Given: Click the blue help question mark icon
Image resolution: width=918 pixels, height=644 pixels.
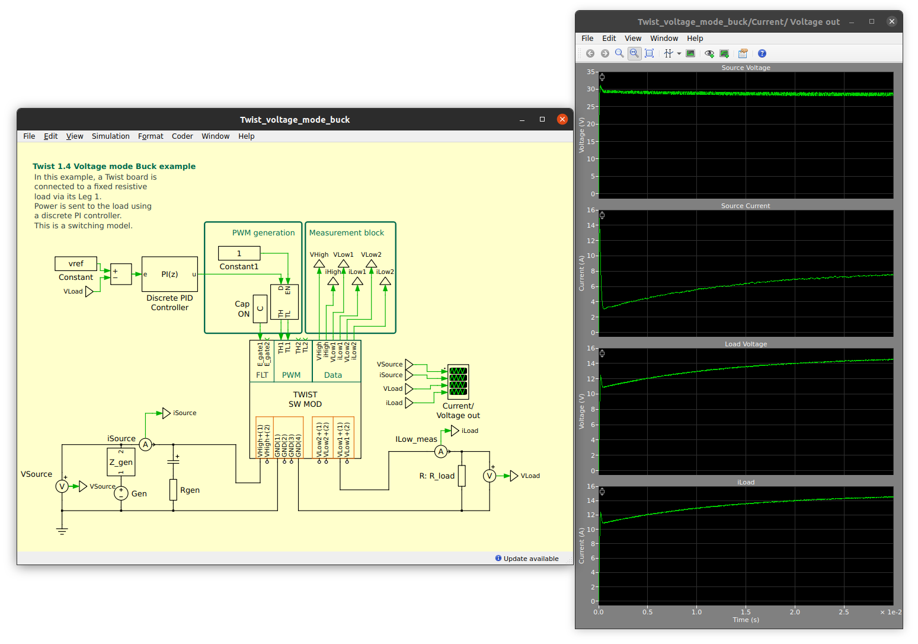Looking at the screenshot, I should (762, 53).
